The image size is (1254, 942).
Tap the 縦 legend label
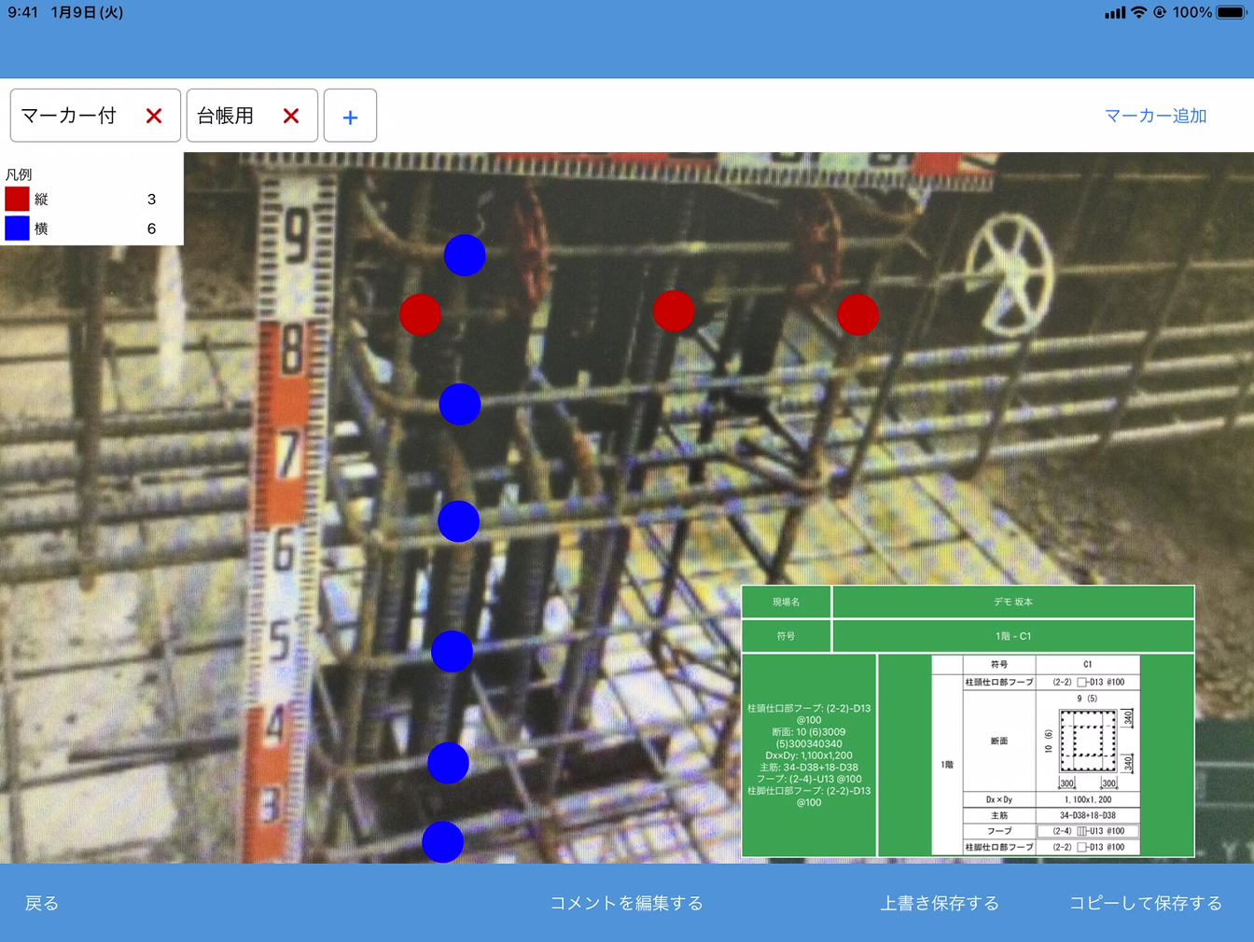pos(41,199)
